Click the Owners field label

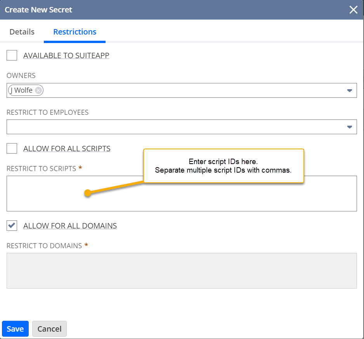point(21,76)
